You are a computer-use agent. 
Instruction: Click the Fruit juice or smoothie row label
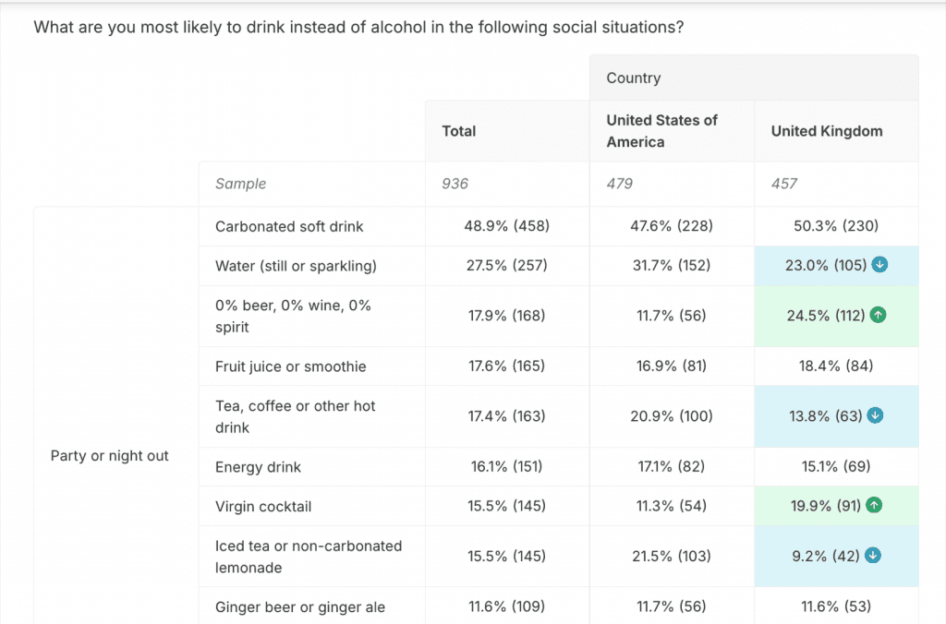pos(290,366)
